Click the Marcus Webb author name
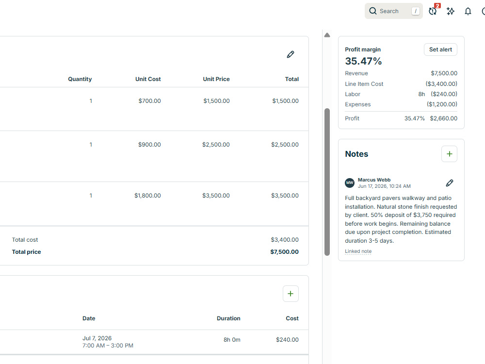Viewport: 485px width, 364px height. [x=374, y=180]
